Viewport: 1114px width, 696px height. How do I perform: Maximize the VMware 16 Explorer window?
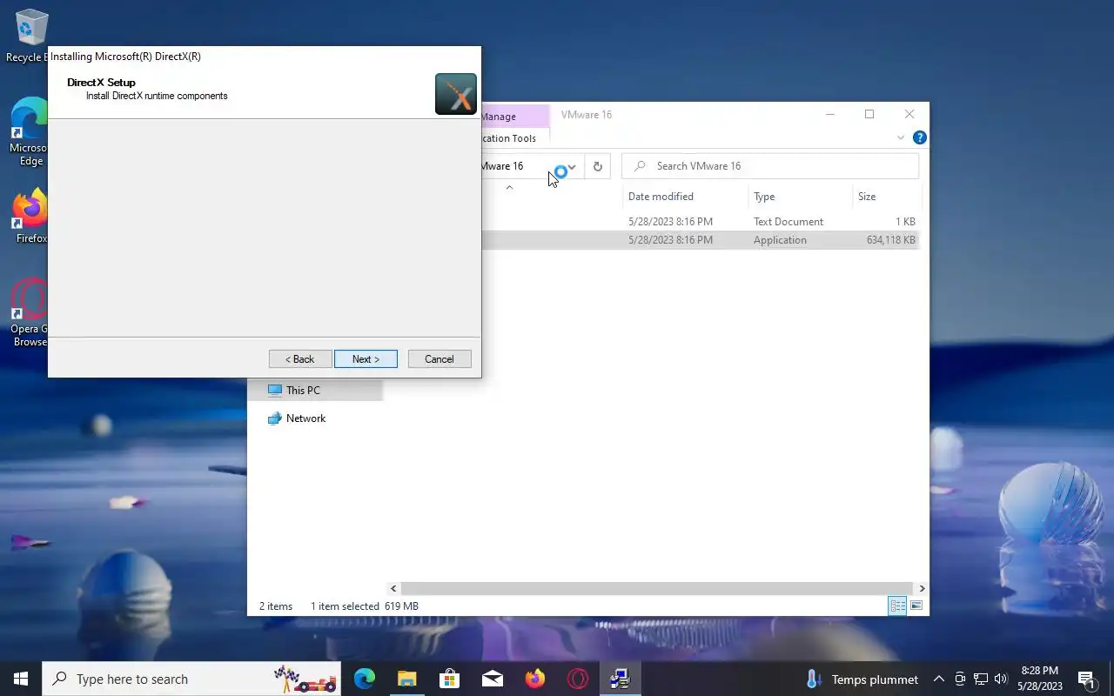click(x=869, y=114)
